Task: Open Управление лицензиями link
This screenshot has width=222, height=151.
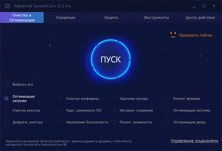Action: 194,141
